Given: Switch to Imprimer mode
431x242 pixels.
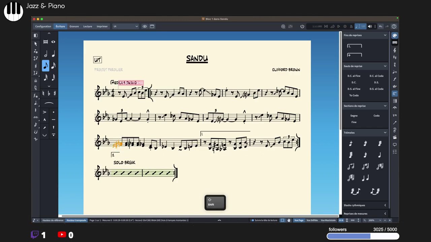Looking at the screenshot, I should pyautogui.click(x=102, y=26).
